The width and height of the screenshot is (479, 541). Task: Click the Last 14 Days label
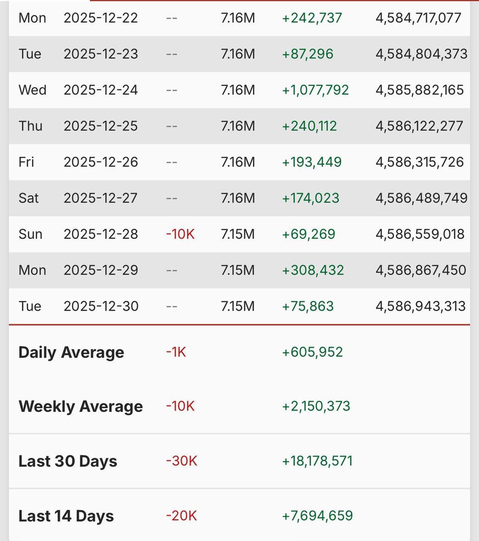pyautogui.click(x=66, y=516)
